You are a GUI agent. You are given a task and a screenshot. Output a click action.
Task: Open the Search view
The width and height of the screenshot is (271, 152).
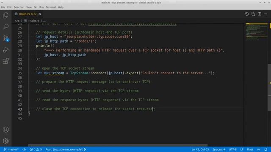coord(6,27)
